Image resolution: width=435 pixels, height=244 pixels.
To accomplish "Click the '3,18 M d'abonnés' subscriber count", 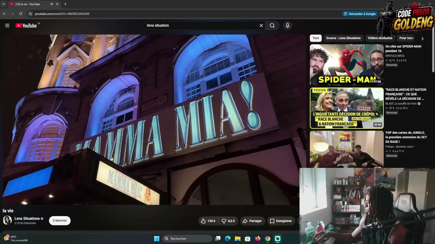I will (25, 223).
